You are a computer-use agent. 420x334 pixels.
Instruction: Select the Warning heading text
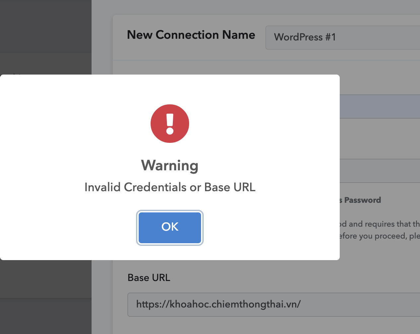click(170, 165)
